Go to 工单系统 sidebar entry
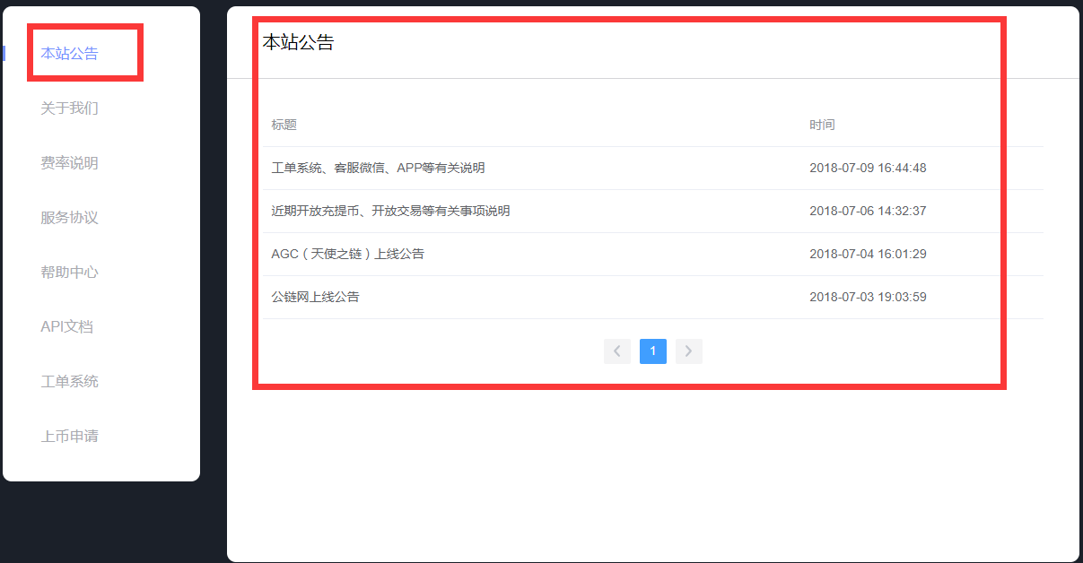The height and width of the screenshot is (563, 1083). point(70,382)
